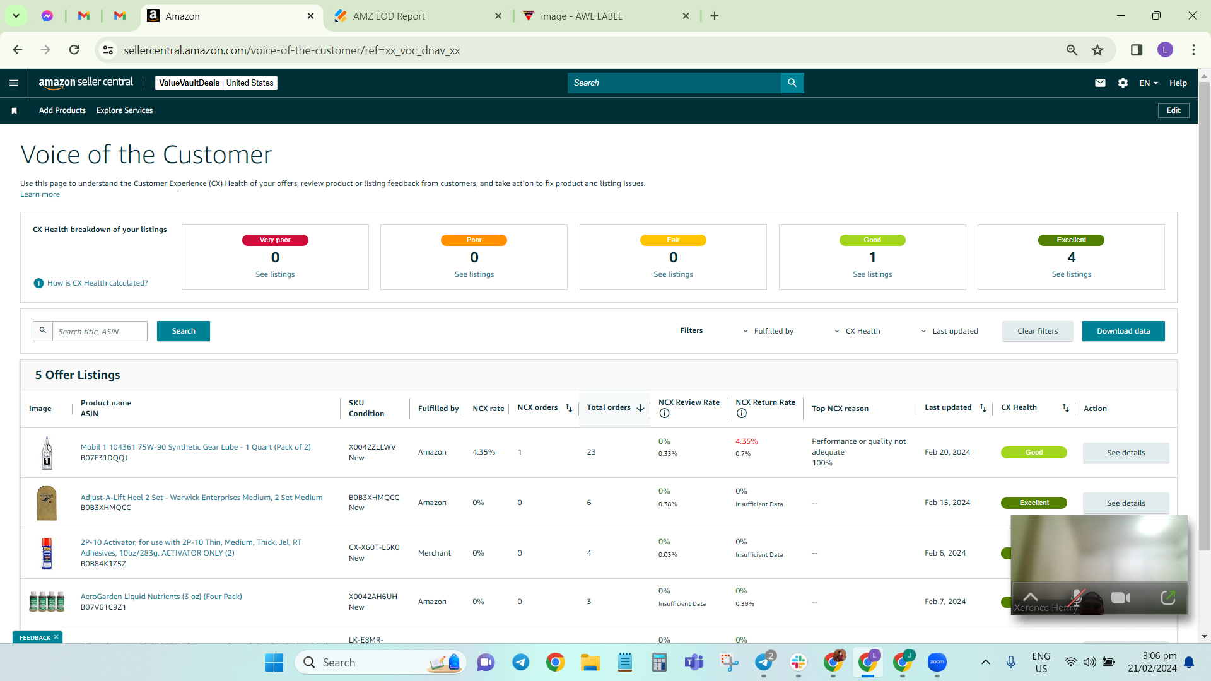Open AeroGarden Liquid Nutrients product link
The width and height of the screenshot is (1211, 681).
click(x=161, y=597)
